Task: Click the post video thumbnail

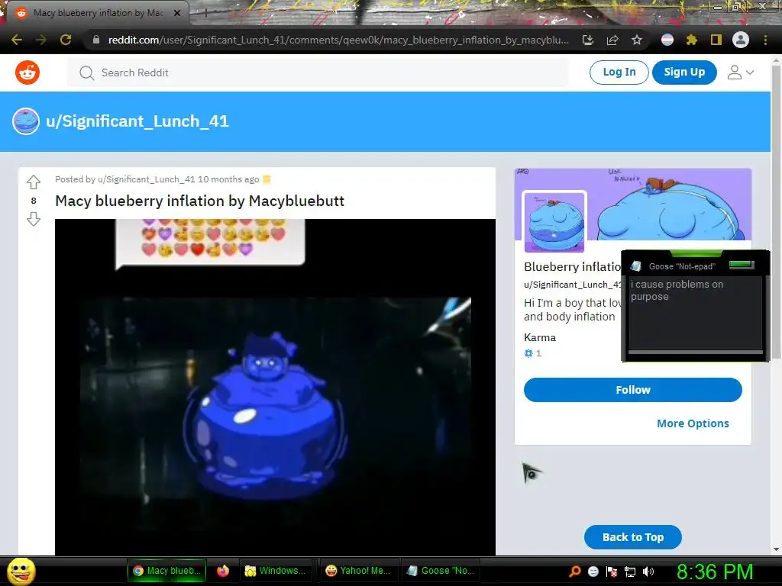Action: 275,387
